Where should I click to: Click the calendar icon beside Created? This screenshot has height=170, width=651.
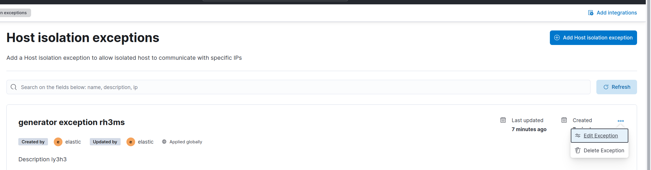[564, 120]
